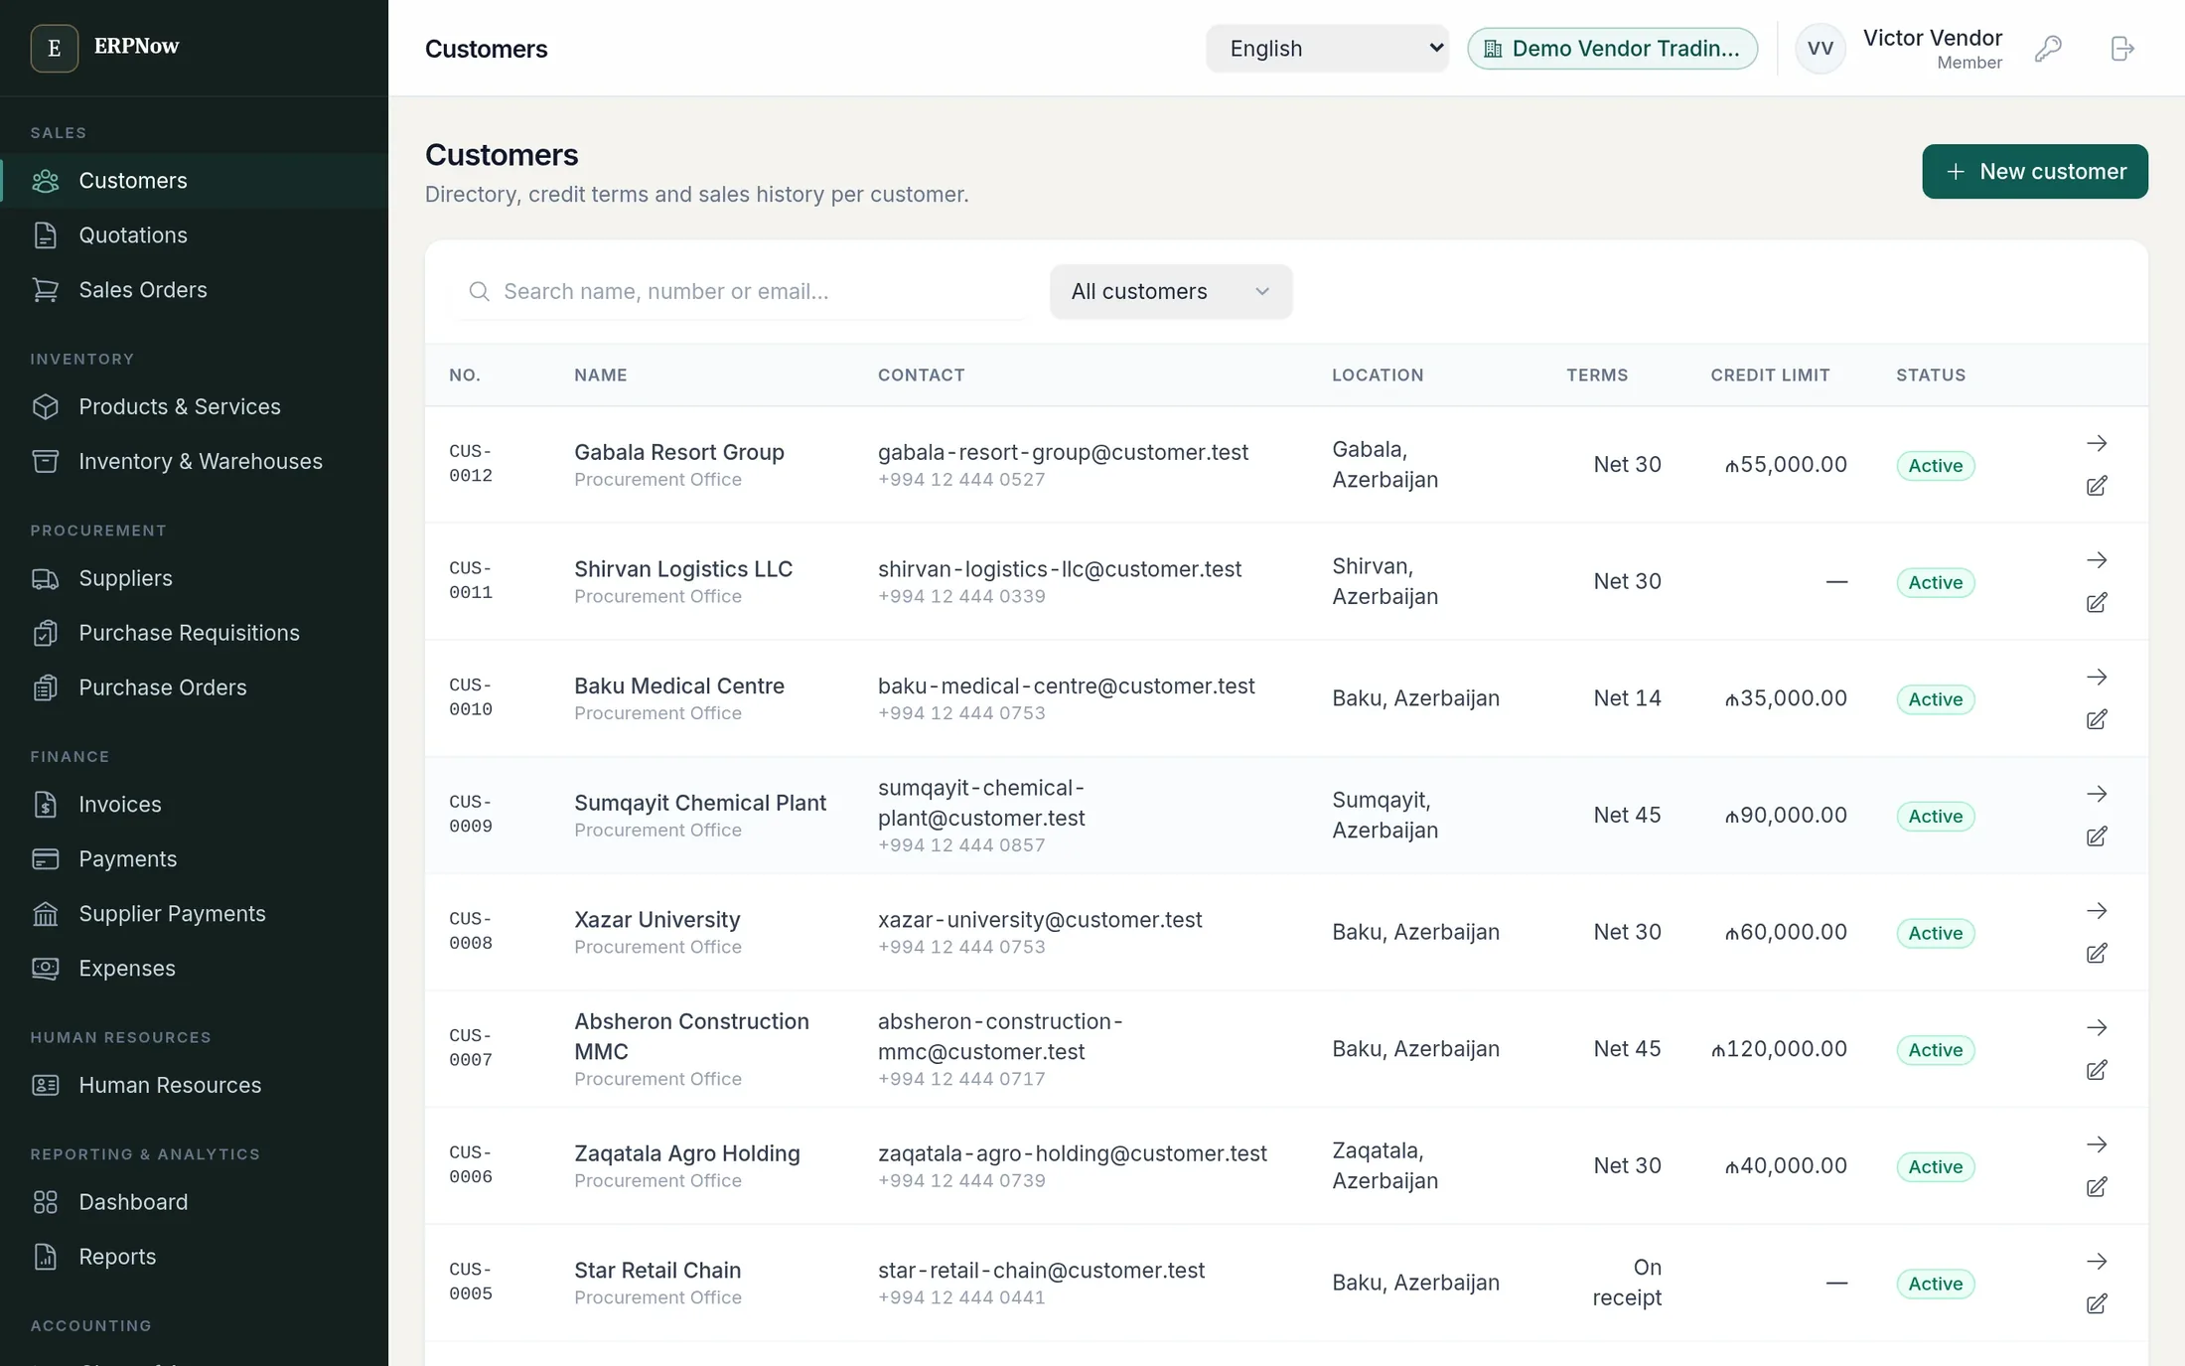Click email shirvan-logistics-llc@customer.test
Viewport: 2185px width, 1366px height.
click(x=1060, y=569)
